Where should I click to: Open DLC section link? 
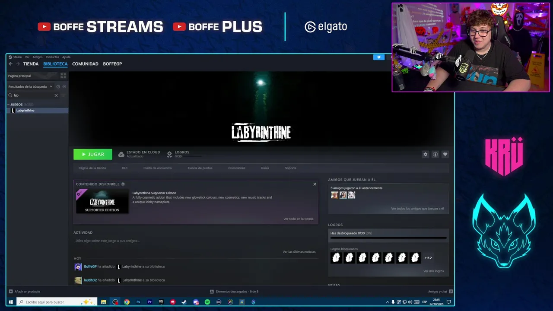tap(124, 168)
